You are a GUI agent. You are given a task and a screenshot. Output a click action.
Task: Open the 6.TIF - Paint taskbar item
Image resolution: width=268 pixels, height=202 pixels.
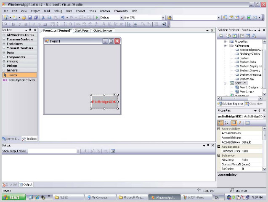click(x=196, y=197)
